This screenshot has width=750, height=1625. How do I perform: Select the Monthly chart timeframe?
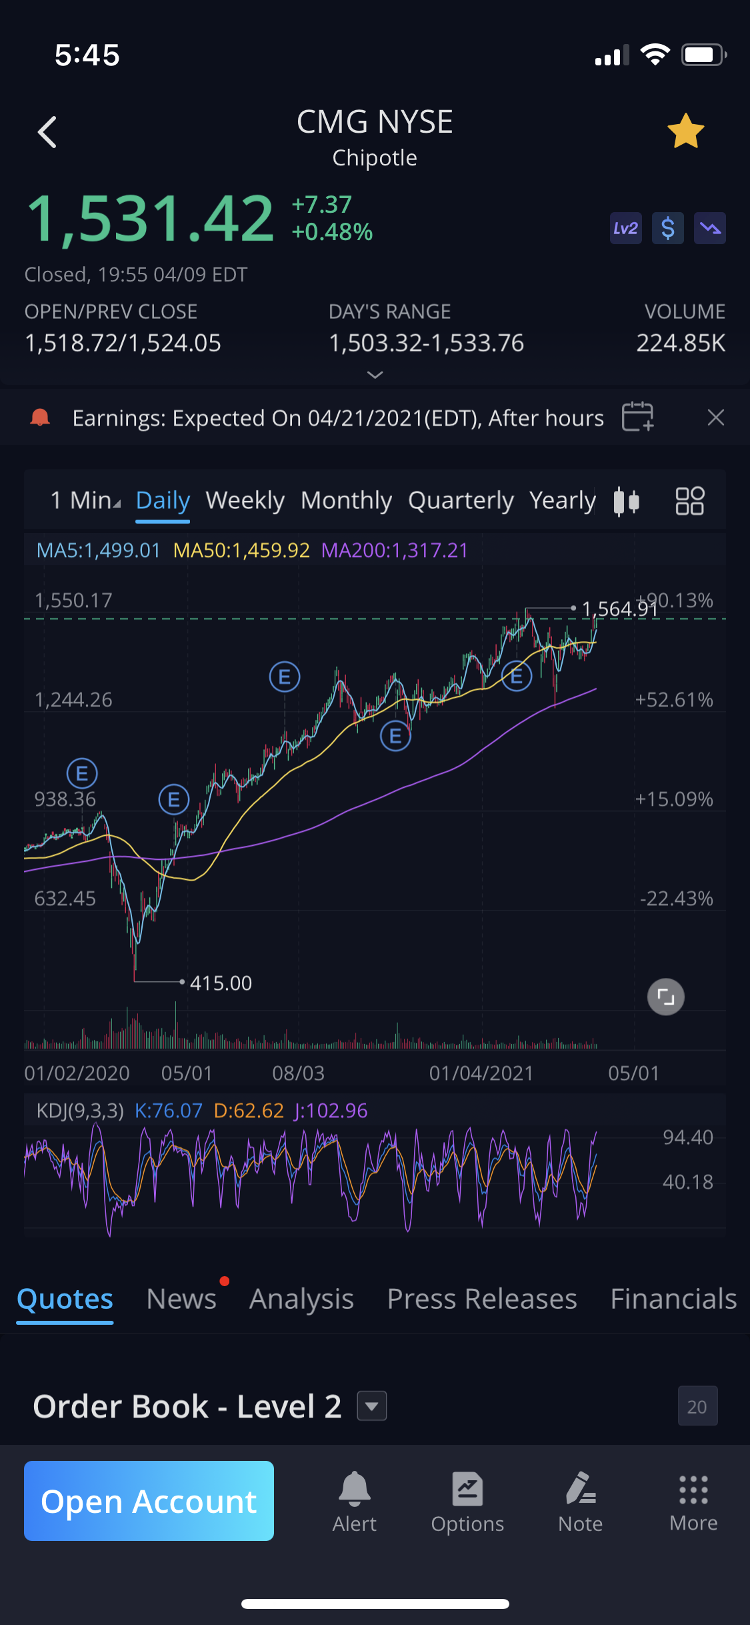(x=346, y=500)
